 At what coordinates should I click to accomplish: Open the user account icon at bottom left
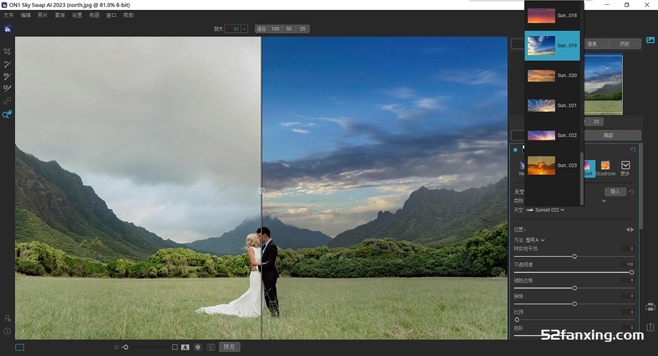(x=7, y=318)
